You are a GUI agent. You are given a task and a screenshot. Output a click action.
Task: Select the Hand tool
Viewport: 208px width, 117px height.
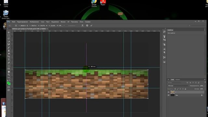[9, 71]
